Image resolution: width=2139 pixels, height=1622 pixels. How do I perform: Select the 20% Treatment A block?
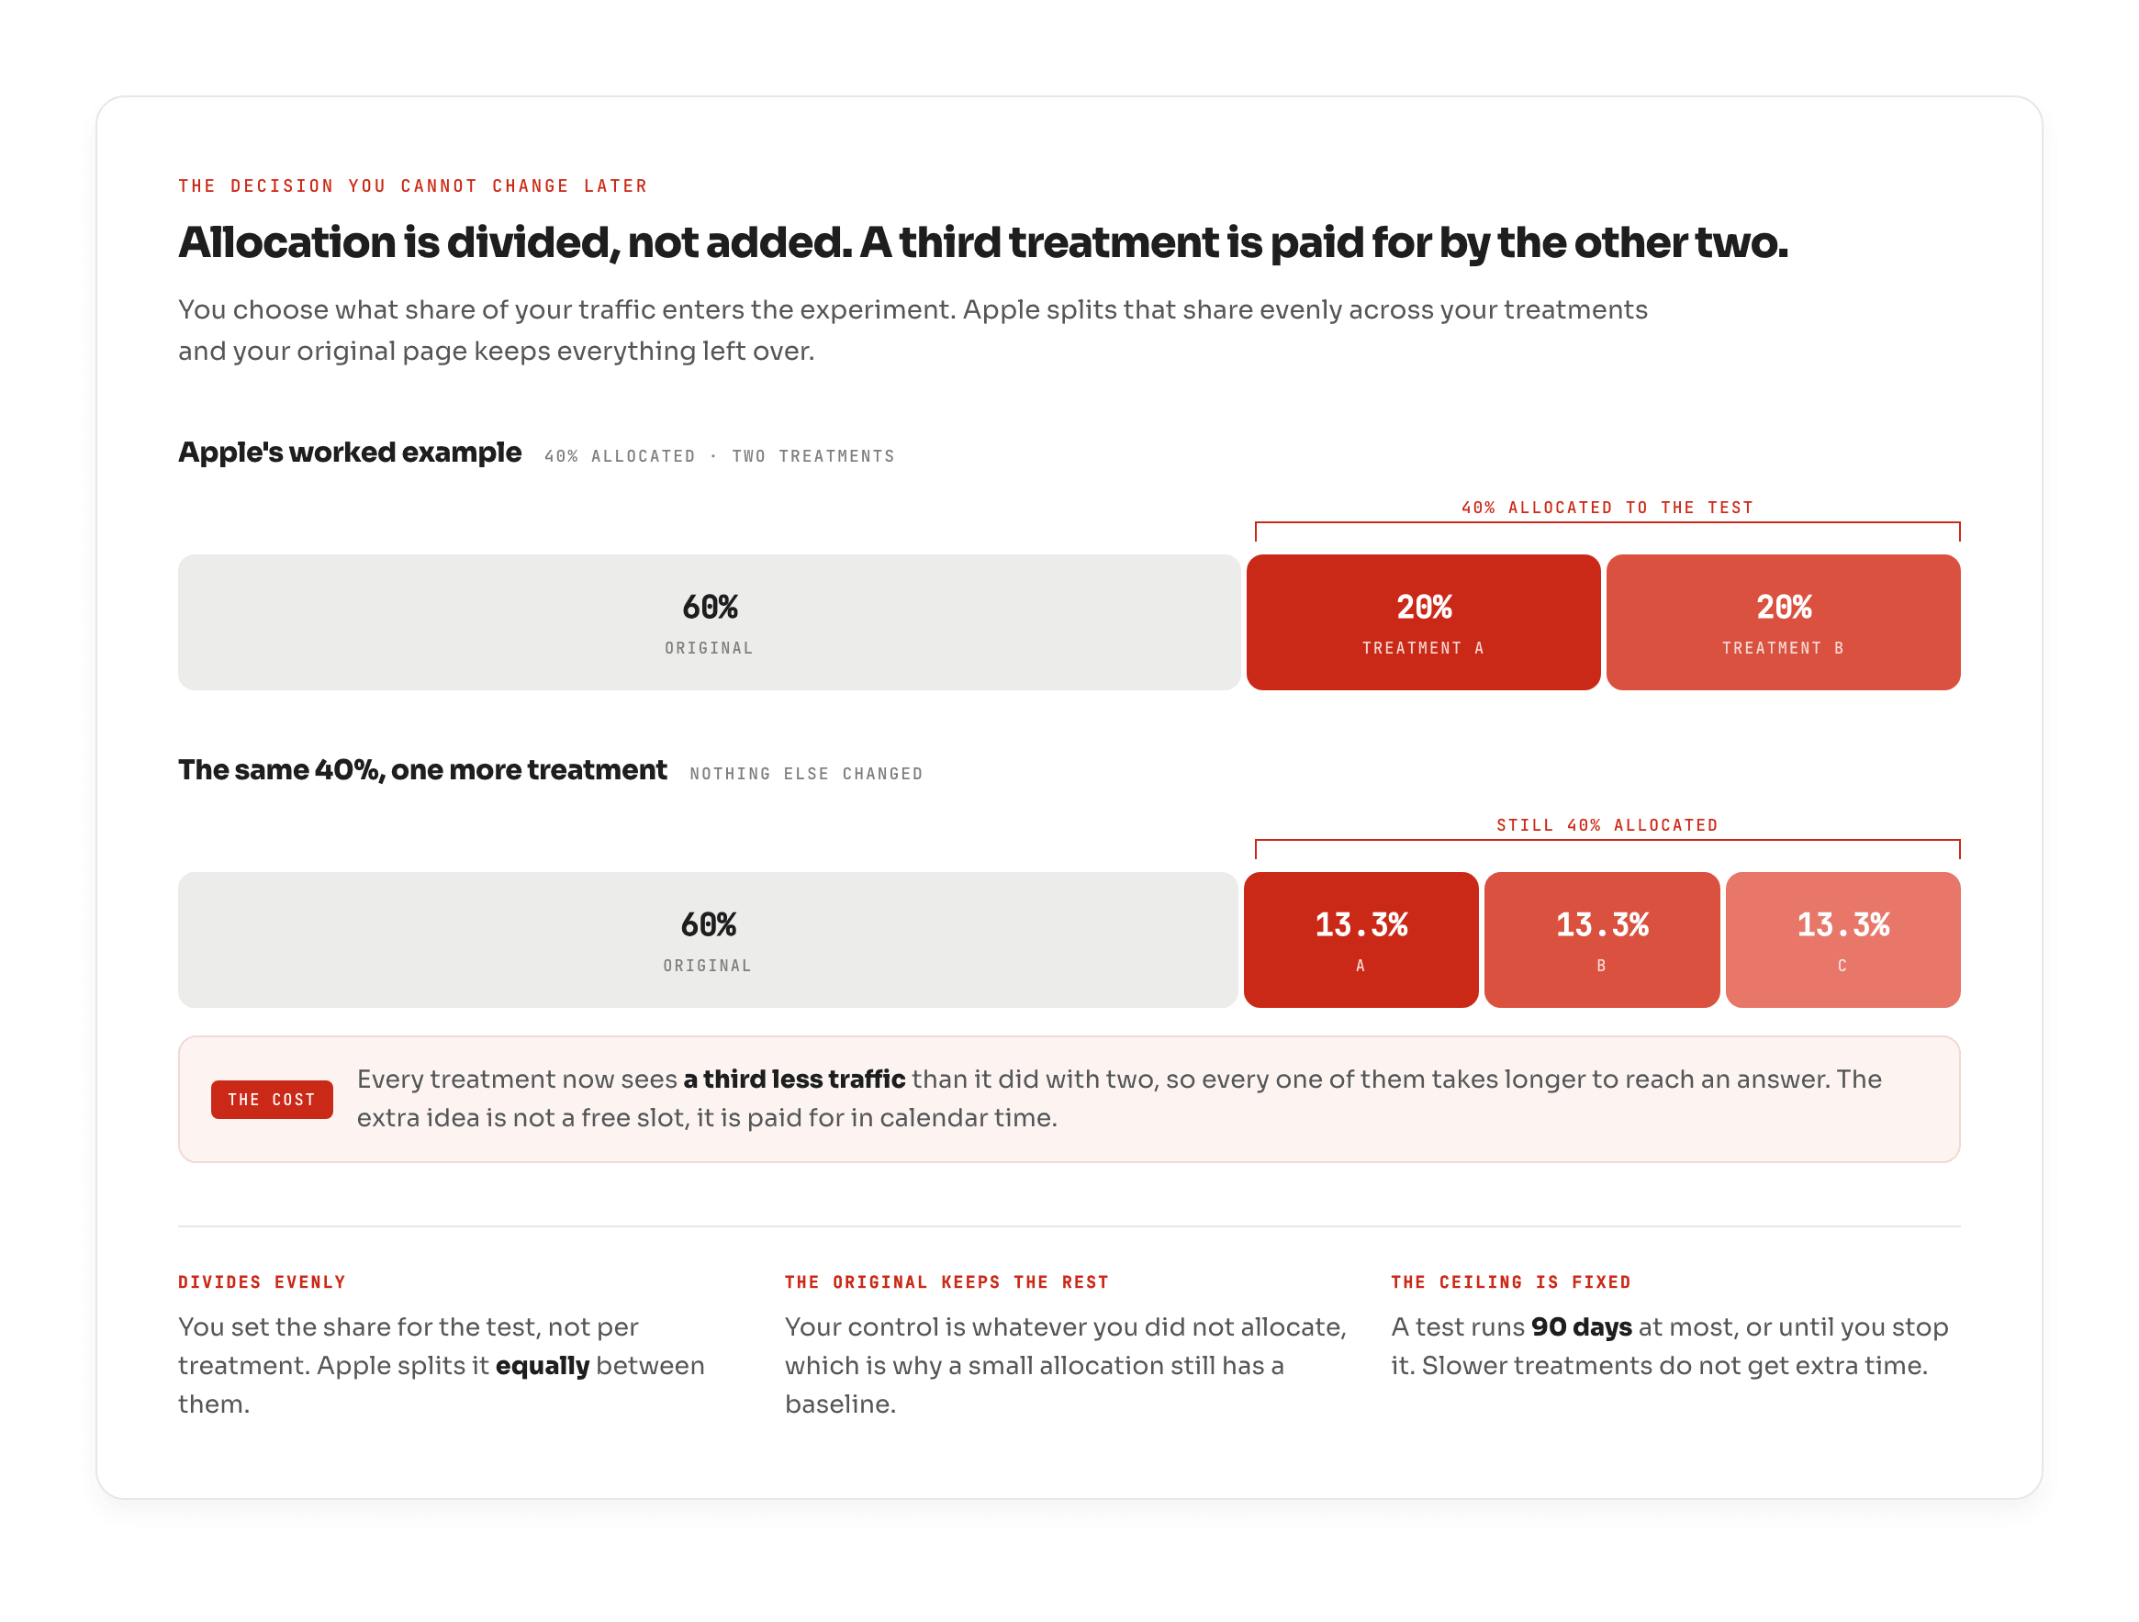[1424, 622]
